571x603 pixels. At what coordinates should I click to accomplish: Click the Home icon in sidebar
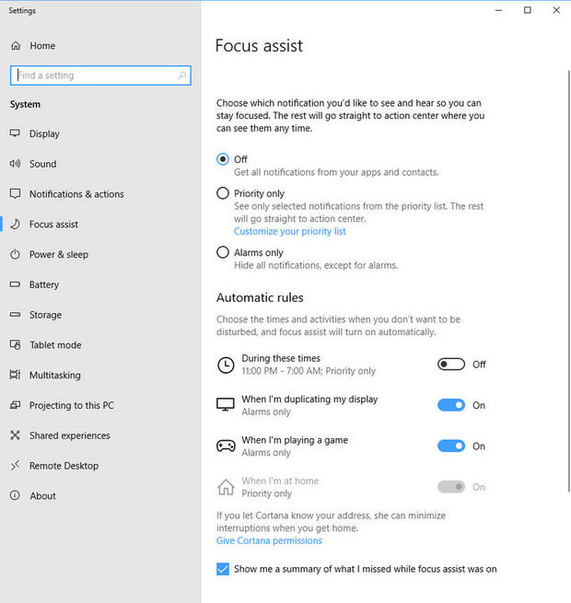click(15, 46)
